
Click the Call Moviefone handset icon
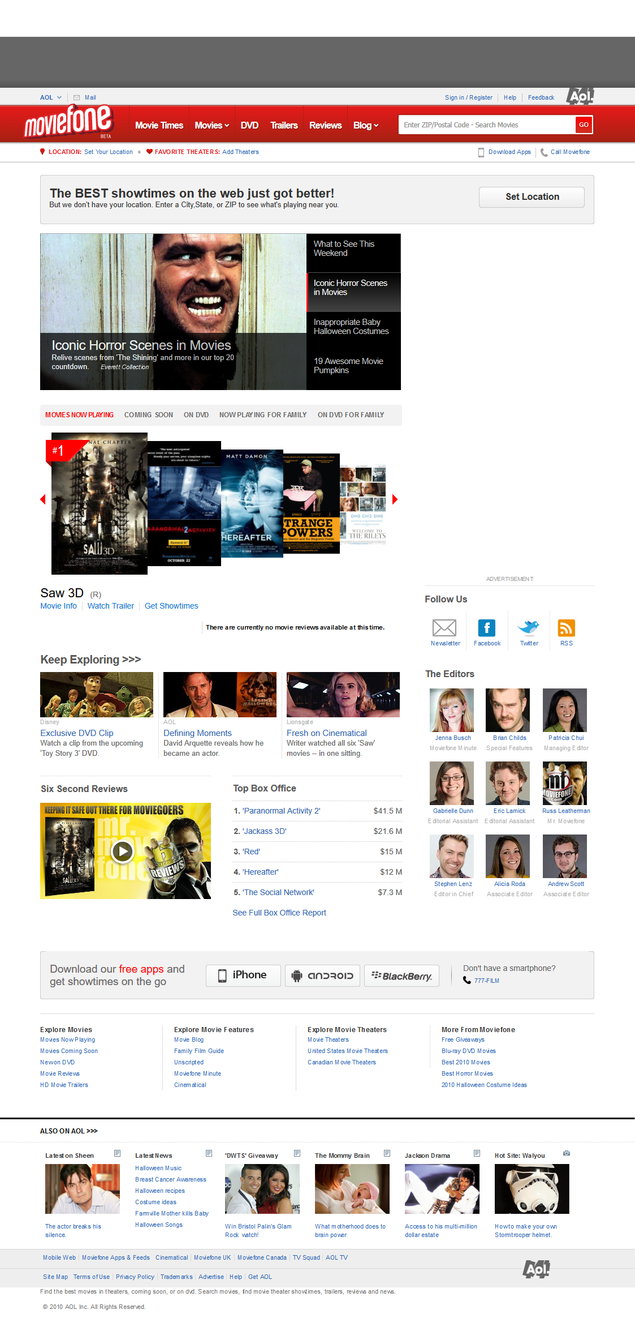(x=543, y=152)
